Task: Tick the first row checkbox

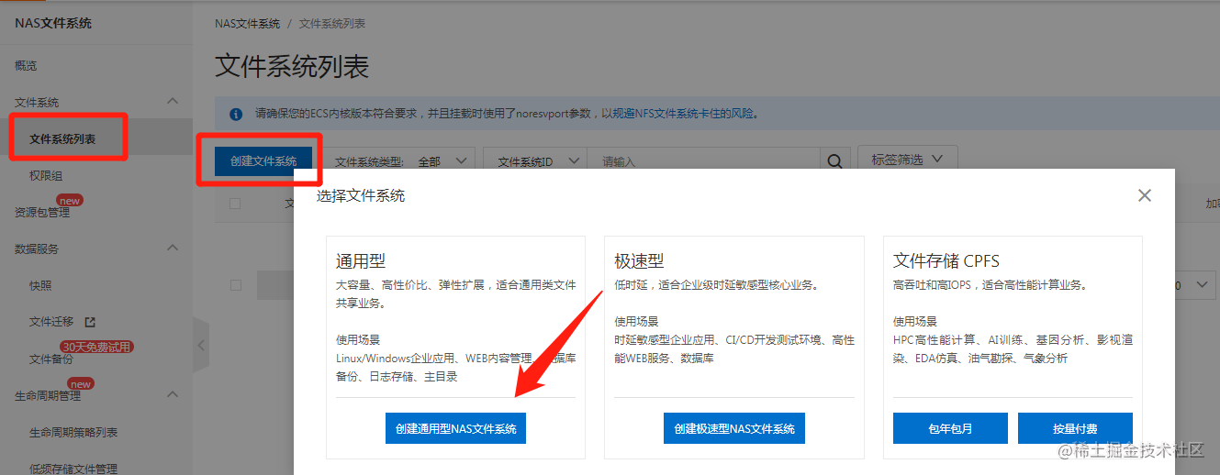Action: (x=235, y=285)
